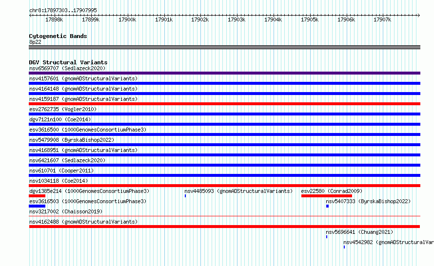Image resolution: width=434 pixels, height=266 pixels.
Task: Click the blue bar under esv2762735
Action: coord(224,114)
